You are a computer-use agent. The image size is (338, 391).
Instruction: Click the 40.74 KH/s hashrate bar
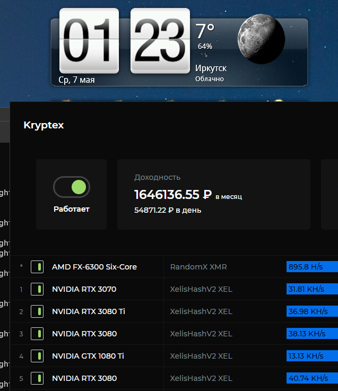click(x=312, y=378)
